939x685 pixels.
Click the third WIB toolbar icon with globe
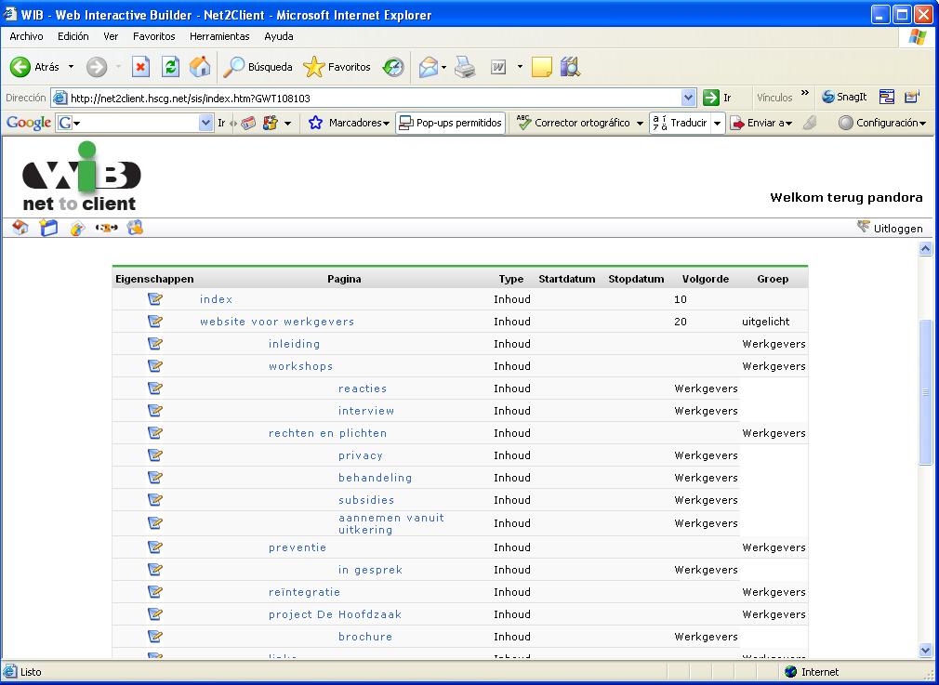(x=77, y=228)
